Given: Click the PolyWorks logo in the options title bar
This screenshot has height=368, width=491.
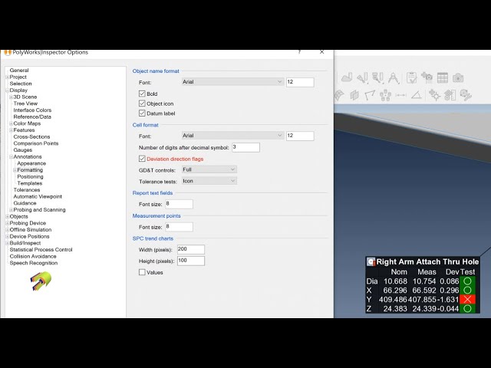Looking at the screenshot, I should 8,52.
